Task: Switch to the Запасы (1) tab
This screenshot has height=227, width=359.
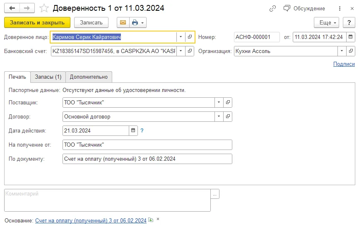Action: [x=48, y=77]
